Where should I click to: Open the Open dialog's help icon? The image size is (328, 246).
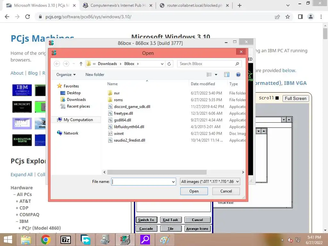click(238, 75)
